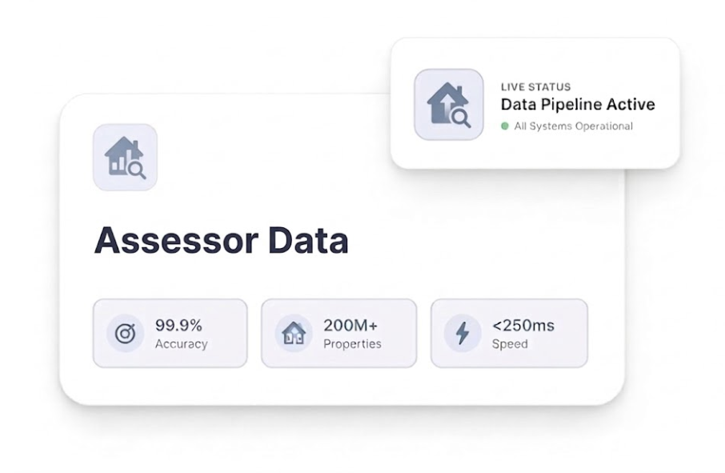Screen dimensions: 725x473
Task: Select the Accuracy stat card
Action: pyautogui.click(x=170, y=334)
